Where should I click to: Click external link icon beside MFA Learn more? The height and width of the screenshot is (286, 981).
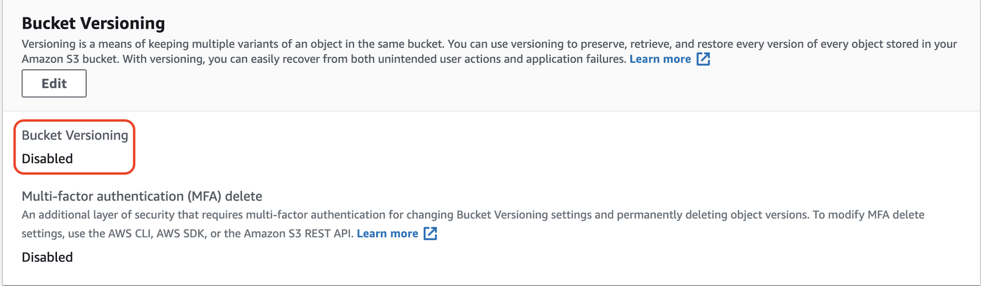click(430, 234)
